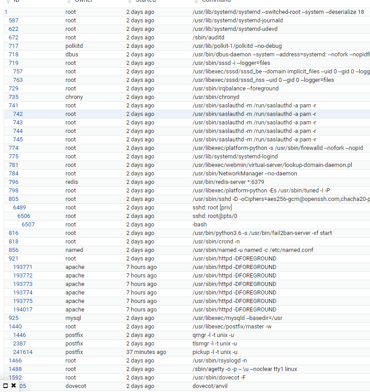Open apache httpd process 194017
Screen dimensions: 370x392
(x=23, y=310)
